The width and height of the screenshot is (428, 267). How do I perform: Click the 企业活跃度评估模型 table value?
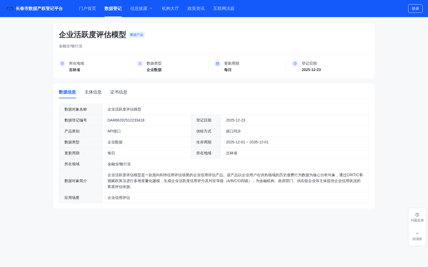tap(124, 109)
